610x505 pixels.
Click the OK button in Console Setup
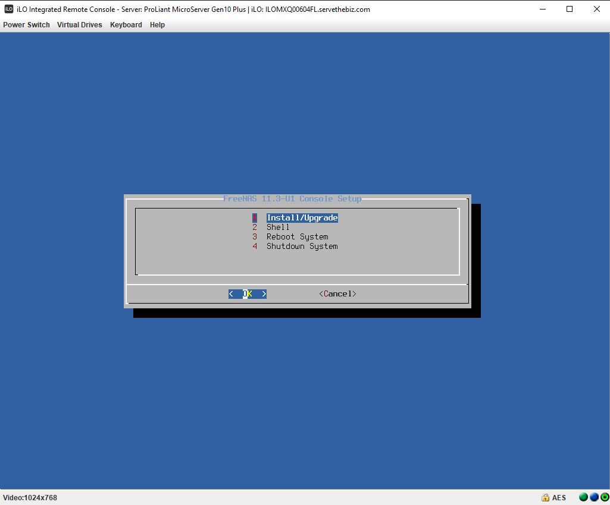pyautogui.click(x=248, y=294)
